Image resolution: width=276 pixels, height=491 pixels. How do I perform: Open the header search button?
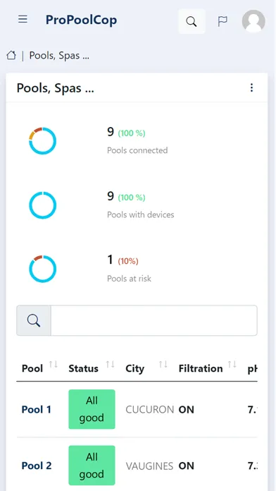[x=192, y=21]
